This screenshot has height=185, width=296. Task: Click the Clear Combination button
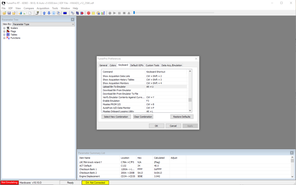(143, 117)
